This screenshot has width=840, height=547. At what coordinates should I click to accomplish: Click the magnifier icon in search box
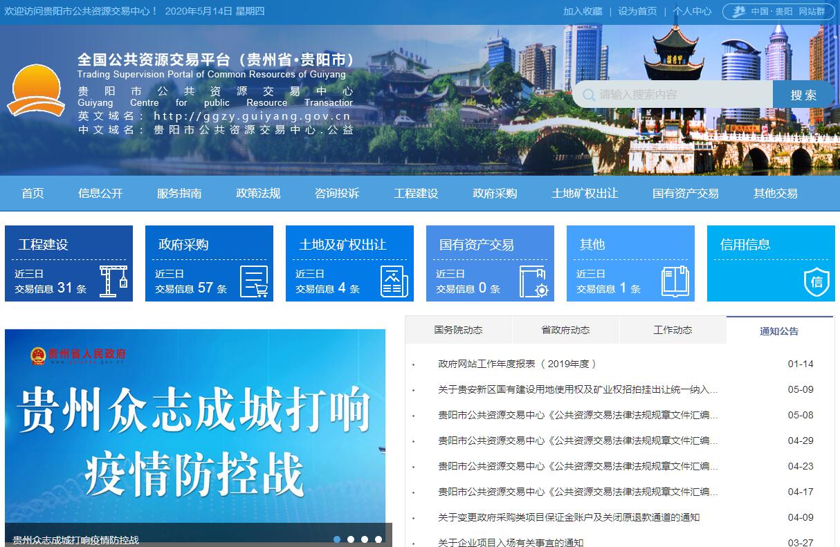tap(589, 95)
